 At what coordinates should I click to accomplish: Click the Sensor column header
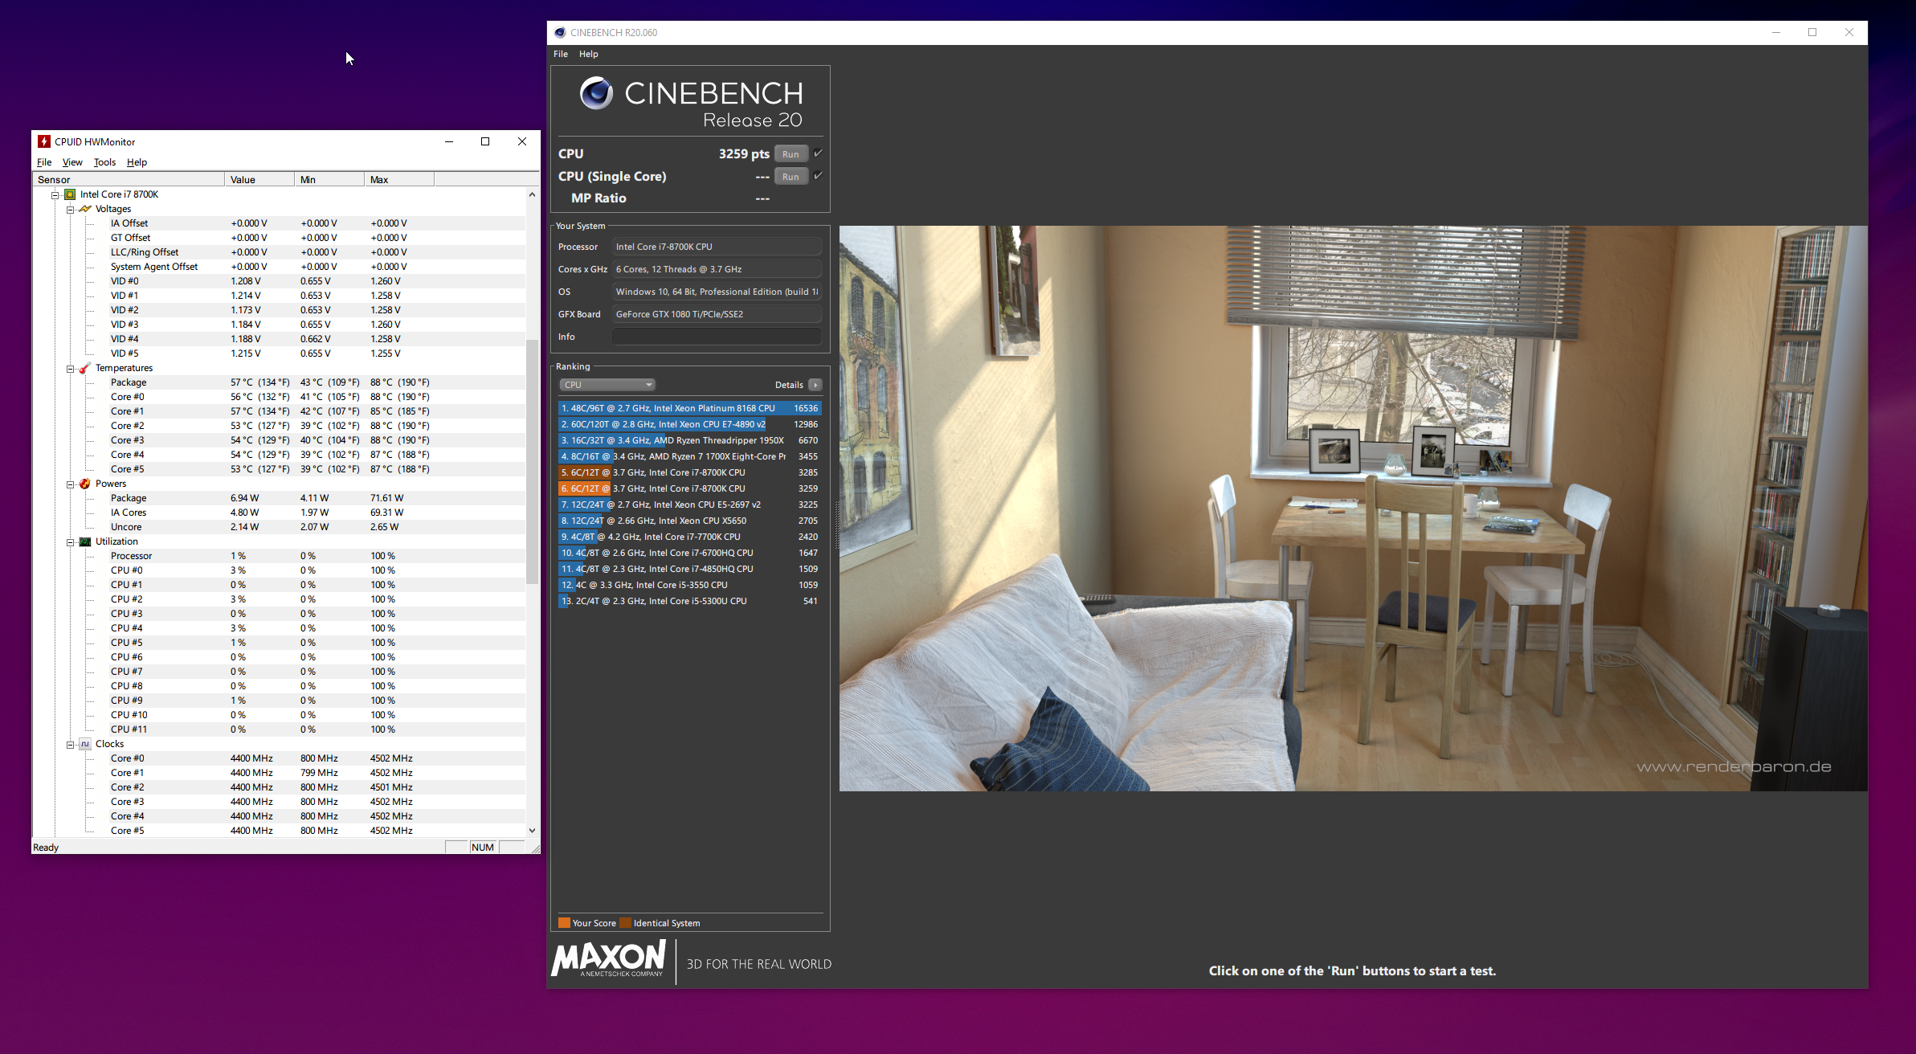[x=129, y=180]
